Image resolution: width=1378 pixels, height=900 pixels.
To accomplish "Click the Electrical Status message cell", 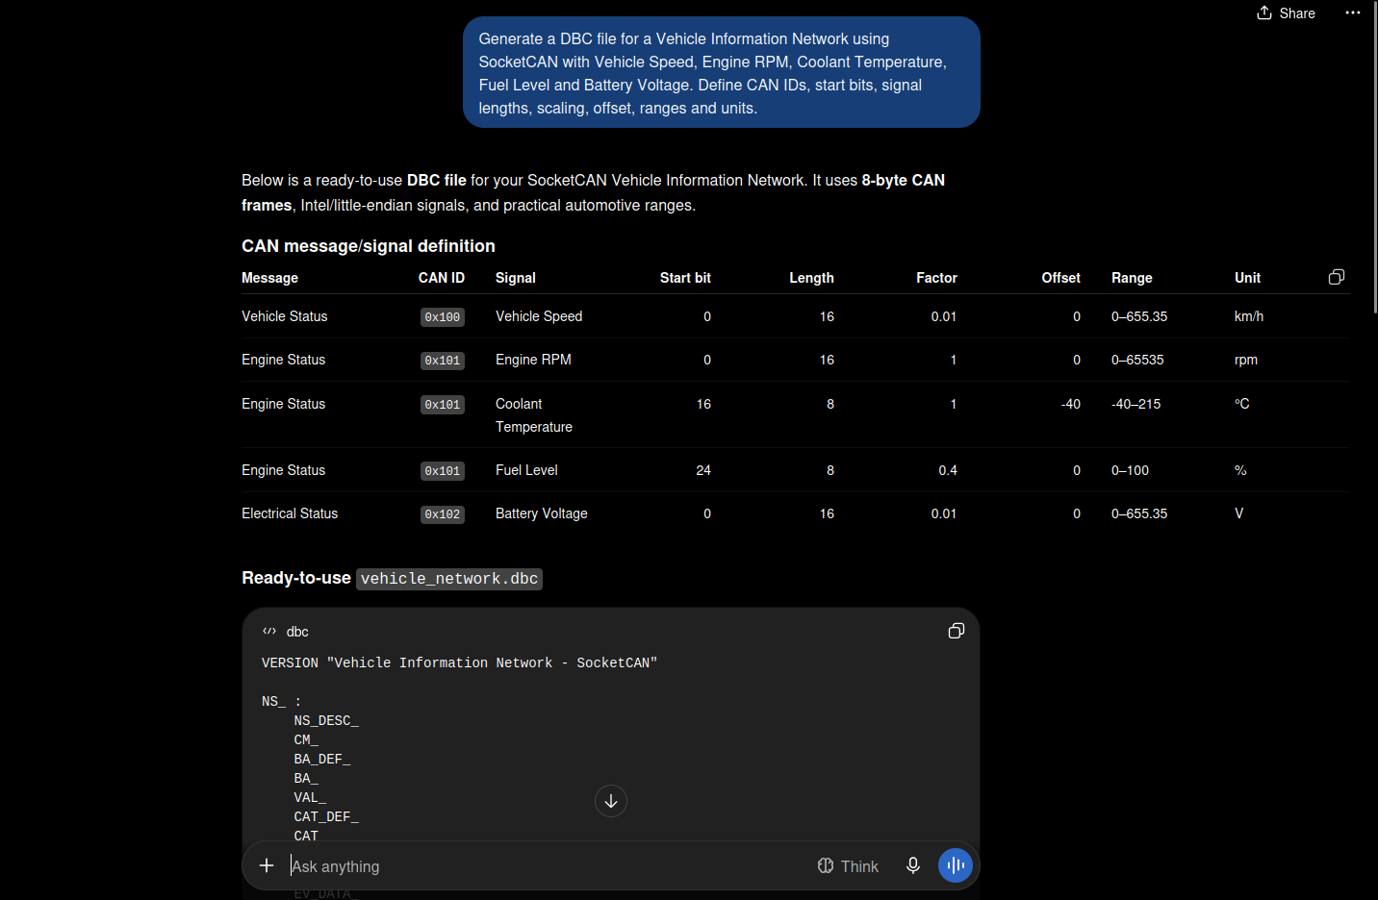I will tap(290, 513).
